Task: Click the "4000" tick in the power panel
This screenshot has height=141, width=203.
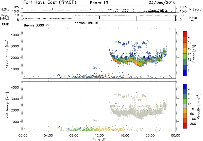Action: click(15, 35)
